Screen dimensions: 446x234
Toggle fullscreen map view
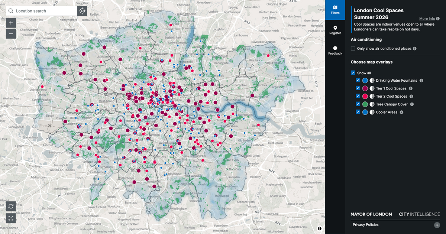click(11, 218)
